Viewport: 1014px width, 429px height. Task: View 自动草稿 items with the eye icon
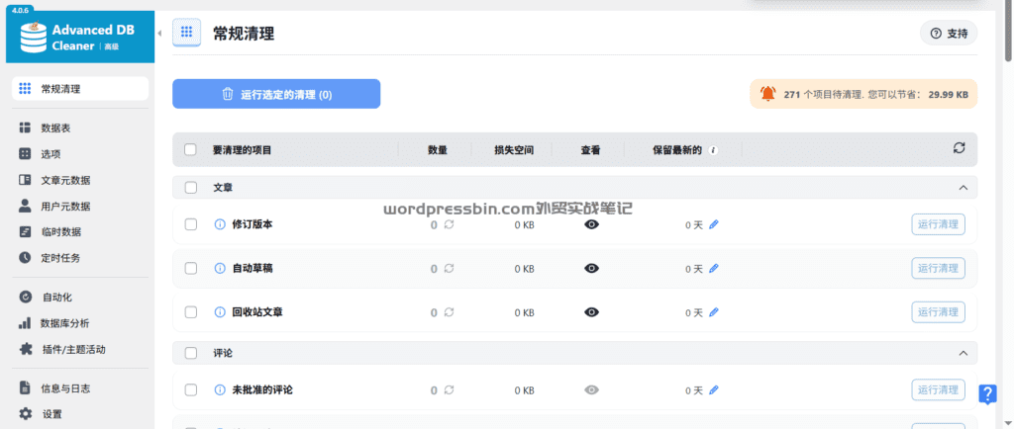(591, 268)
